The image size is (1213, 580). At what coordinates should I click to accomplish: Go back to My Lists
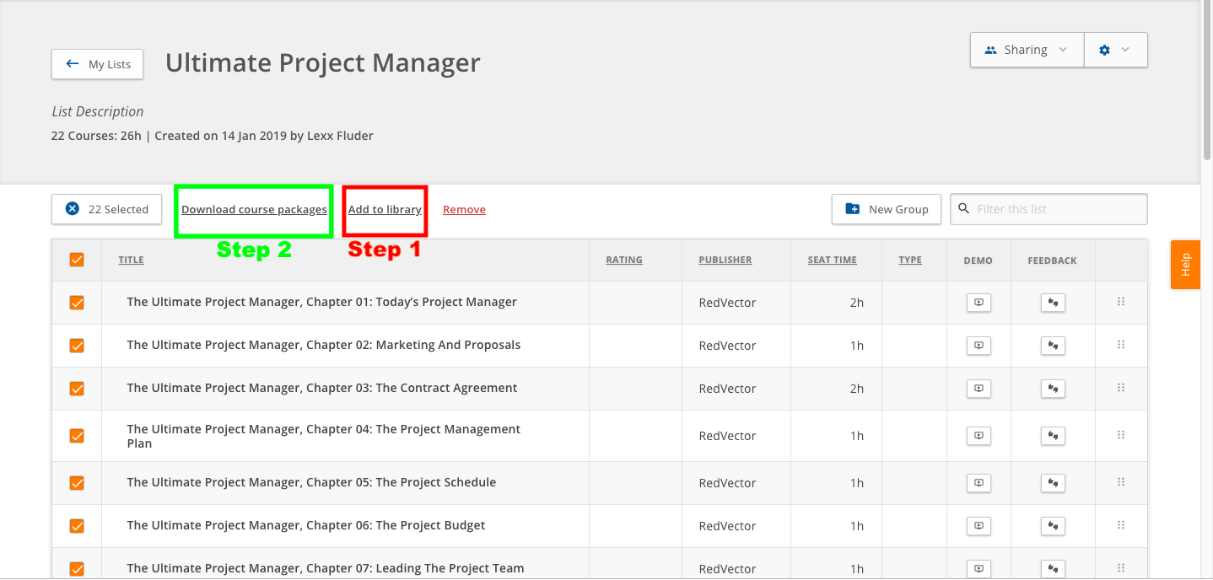(x=97, y=64)
